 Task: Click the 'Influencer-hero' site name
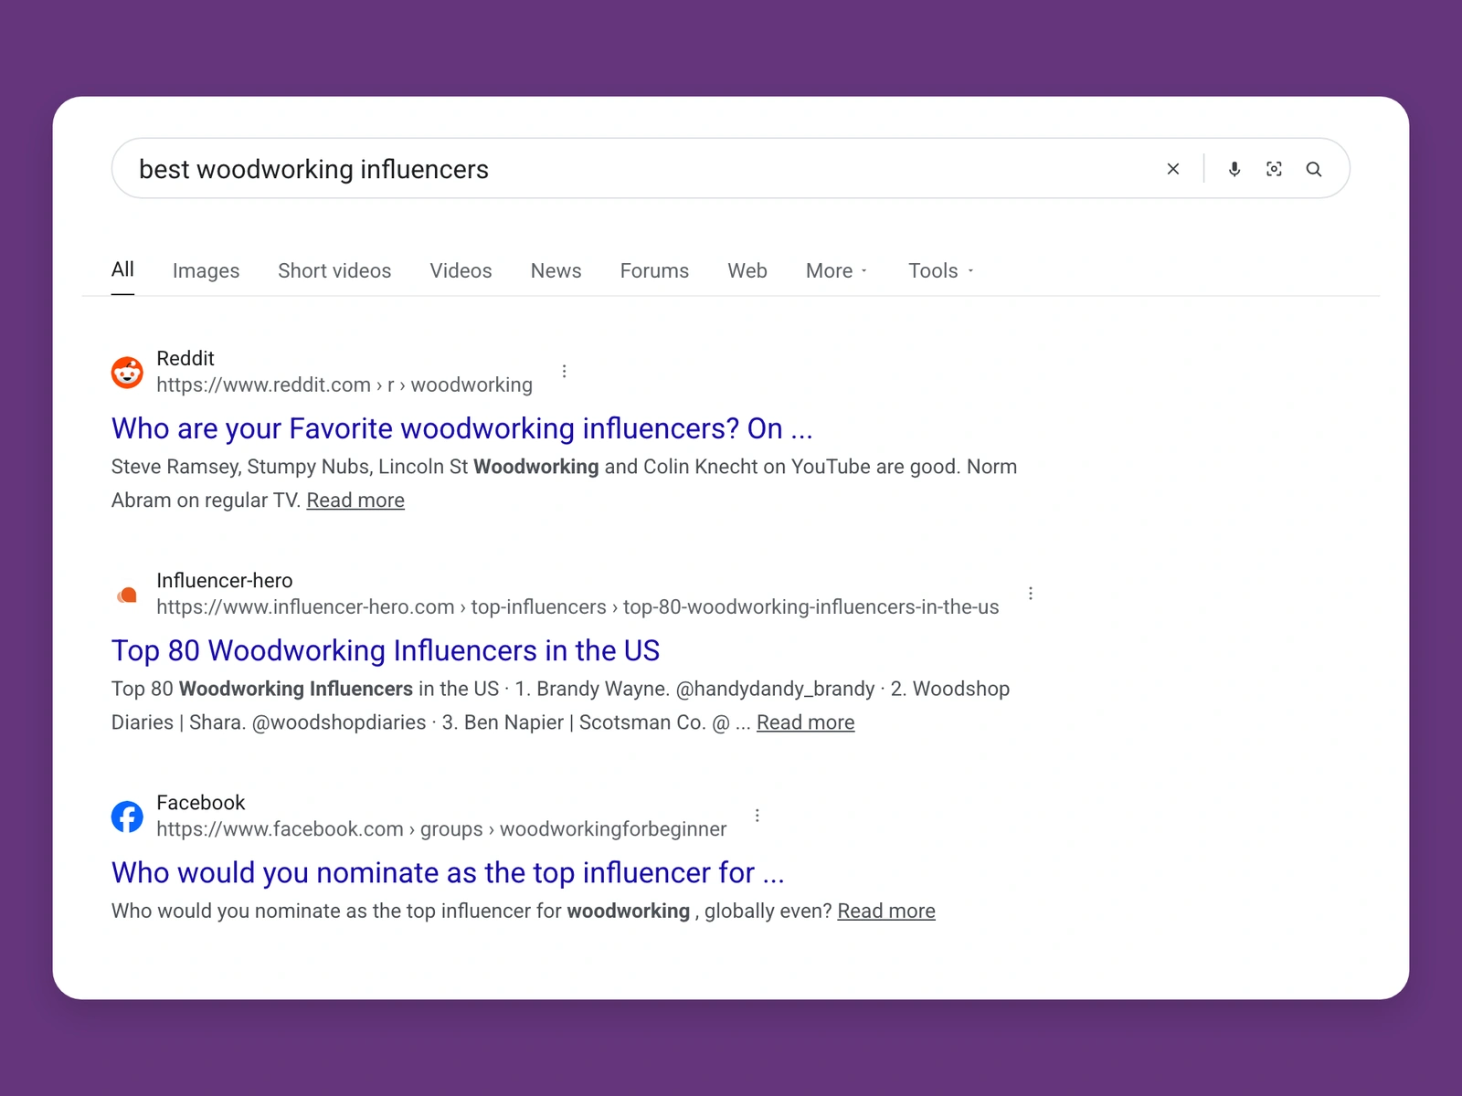(x=225, y=580)
